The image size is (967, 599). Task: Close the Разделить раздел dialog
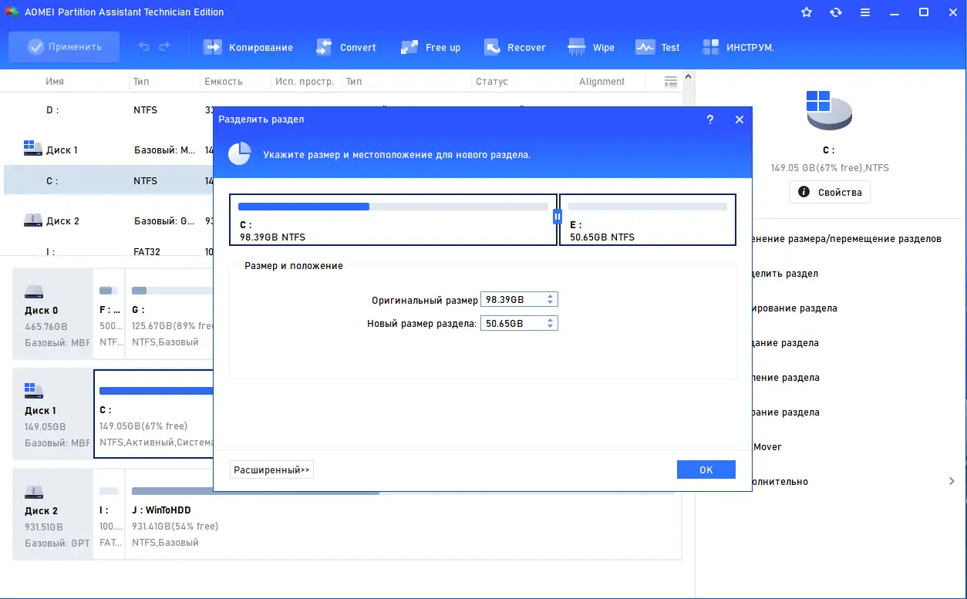click(739, 119)
